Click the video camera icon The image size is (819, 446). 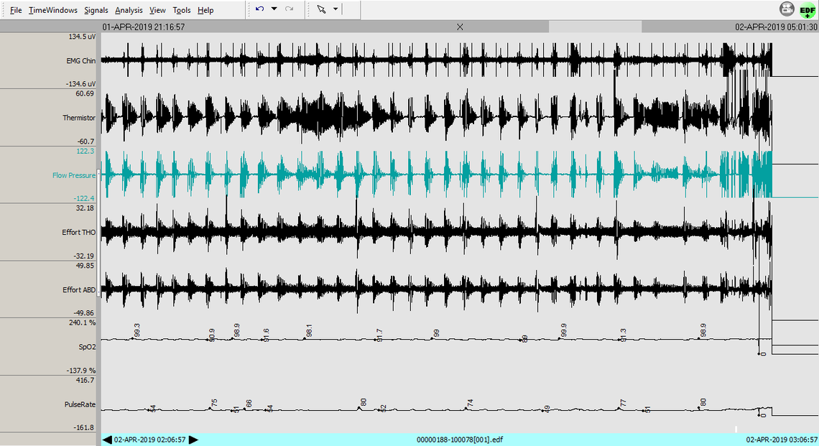tap(787, 9)
